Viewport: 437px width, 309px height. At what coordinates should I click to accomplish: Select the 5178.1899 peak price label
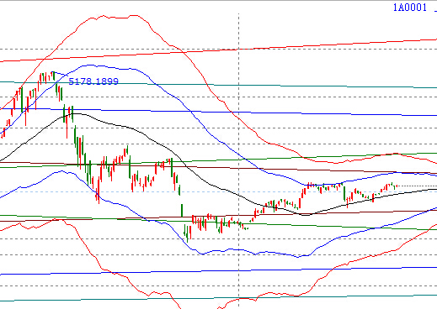pyautogui.click(x=93, y=81)
